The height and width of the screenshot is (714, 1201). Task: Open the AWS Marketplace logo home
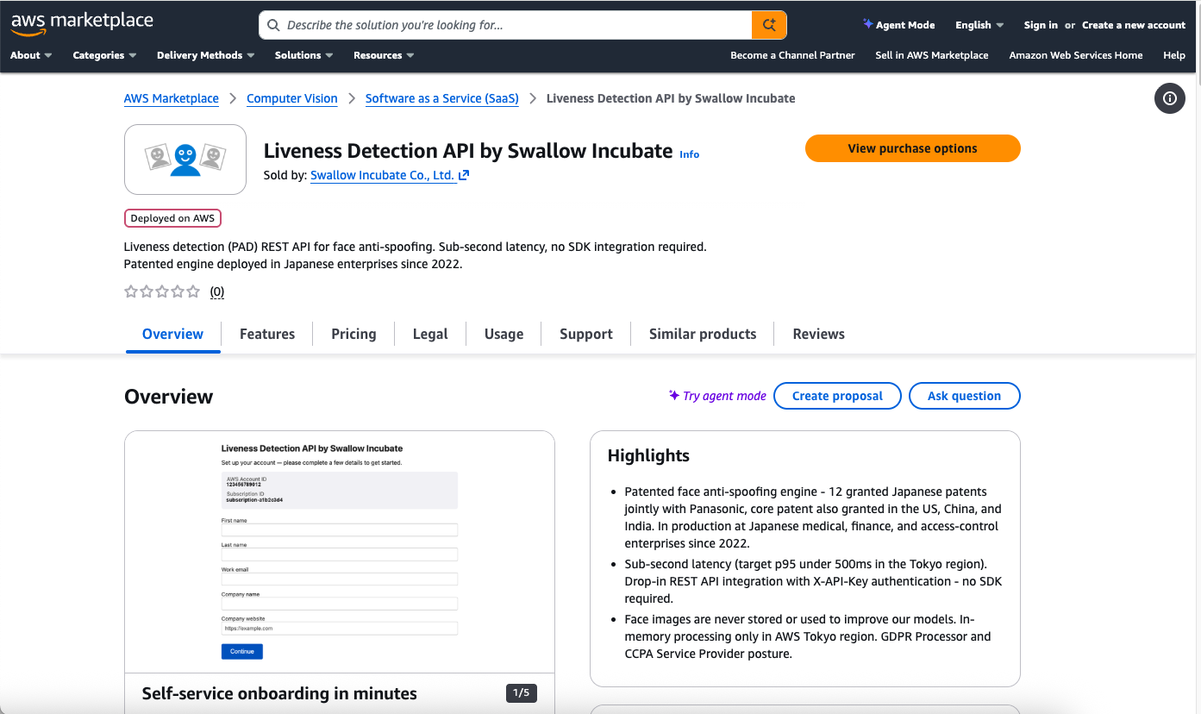(82, 23)
